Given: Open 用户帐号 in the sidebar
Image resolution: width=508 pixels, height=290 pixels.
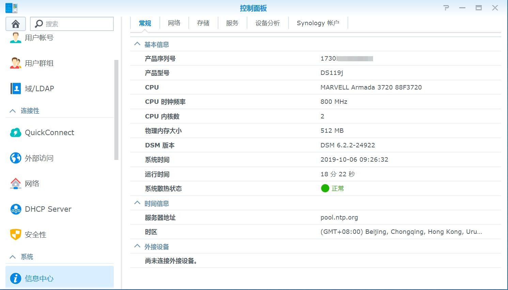Looking at the screenshot, I should (39, 38).
